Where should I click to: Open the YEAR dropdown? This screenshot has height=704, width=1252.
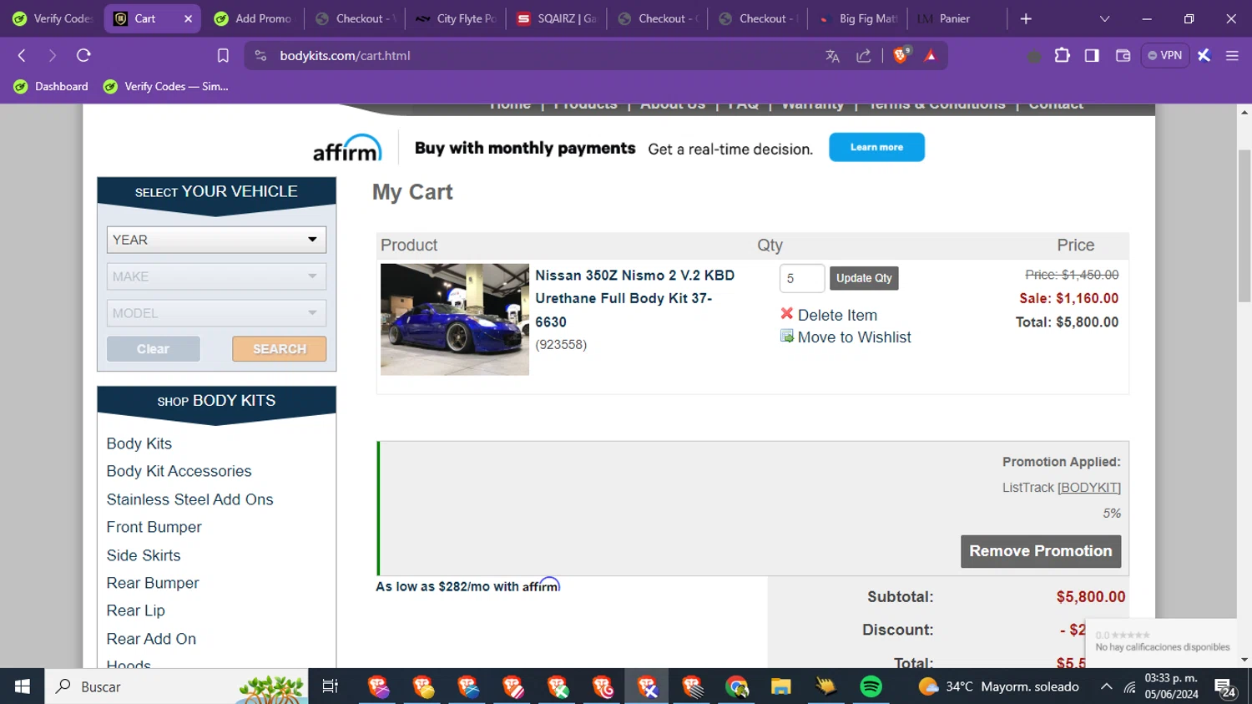(216, 240)
